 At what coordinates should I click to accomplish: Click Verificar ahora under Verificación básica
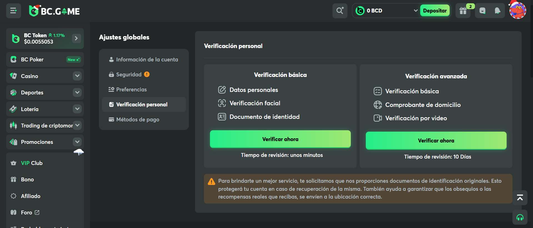coord(280,139)
